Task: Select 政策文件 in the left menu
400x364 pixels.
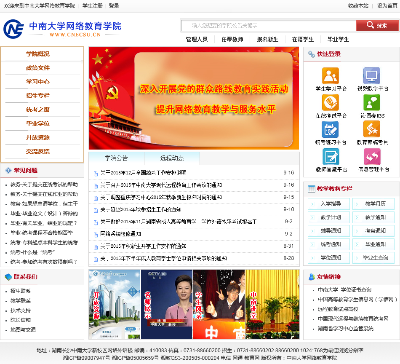Action: (38, 68)
